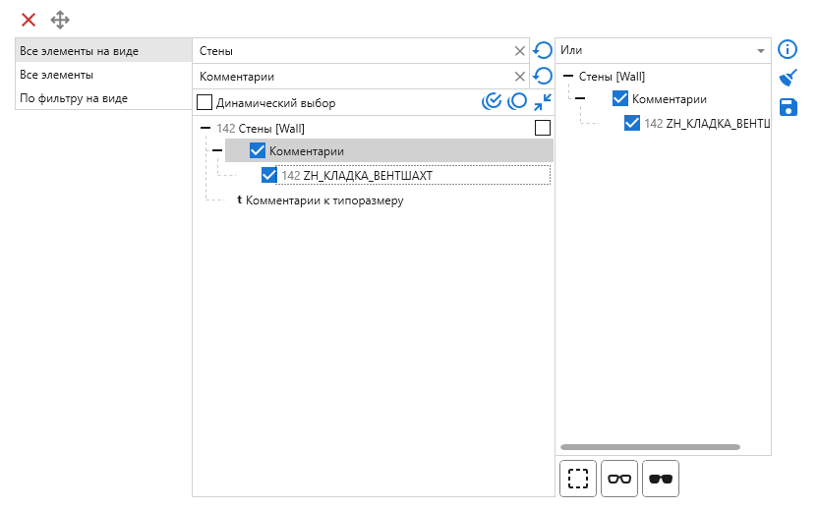Collapse Комментарии node in the right tree
The width and height of the screenshot is (819, 511).
(580, 98)
